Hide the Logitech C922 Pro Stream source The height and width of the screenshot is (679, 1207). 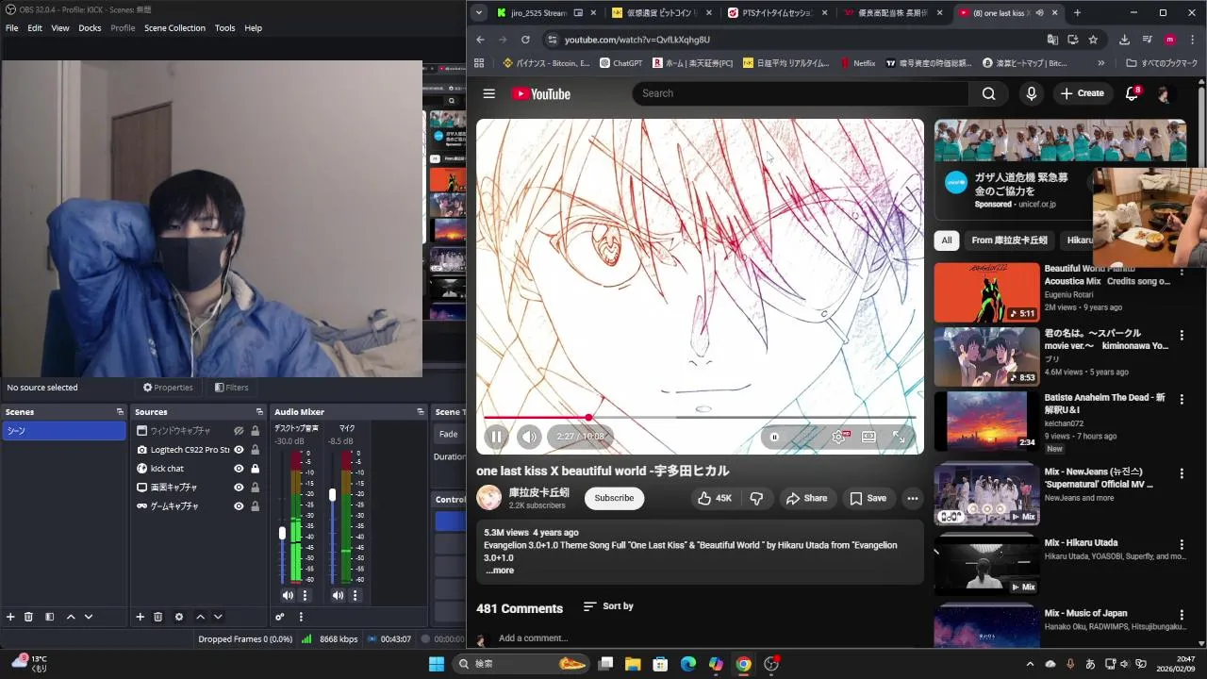coord(239,450)
